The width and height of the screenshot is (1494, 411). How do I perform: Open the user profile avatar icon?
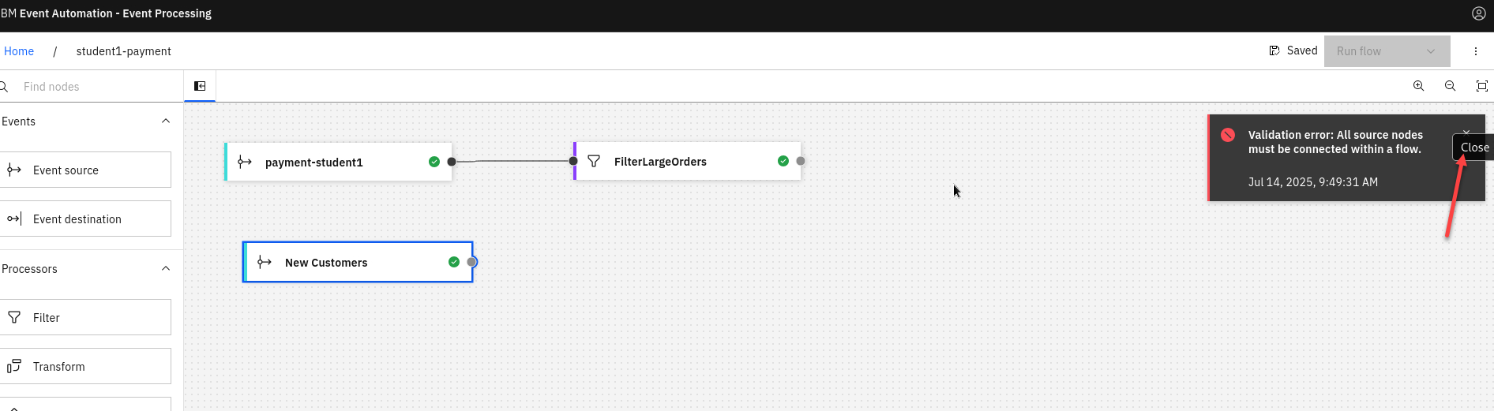coord(1479,13)
